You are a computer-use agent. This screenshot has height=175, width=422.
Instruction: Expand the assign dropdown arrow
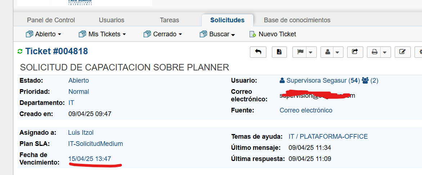click(x=337, y=52)
